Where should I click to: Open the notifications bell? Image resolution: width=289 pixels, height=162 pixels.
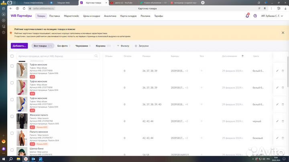pyautogui.click(x=247, y=16)
